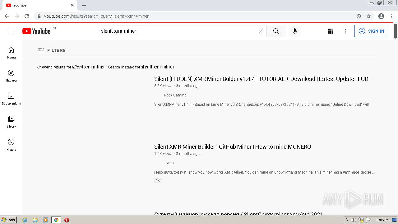This screenshot has width=398, height=224.
Task: Open the YouTube hamburger guide menu
Action: pyautogui.click(x=11, y=31)
